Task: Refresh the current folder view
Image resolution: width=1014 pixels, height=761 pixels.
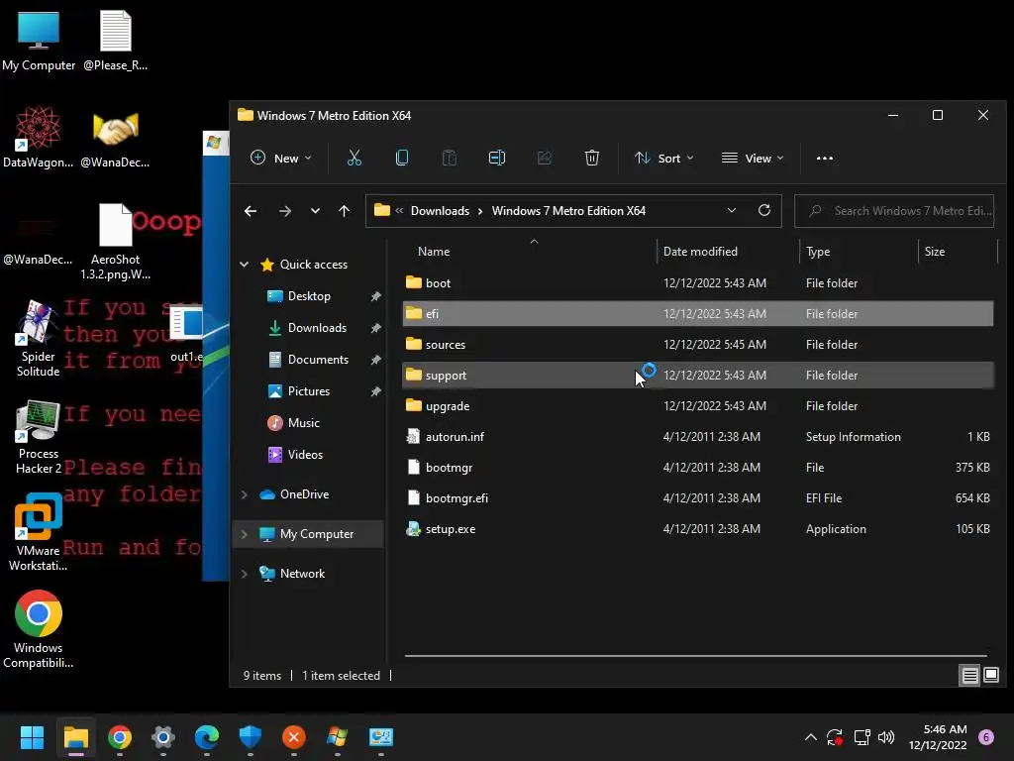Action: [763, 210]
